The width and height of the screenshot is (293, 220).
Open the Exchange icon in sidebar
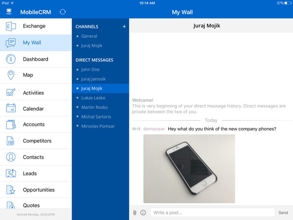tap(11, 26)
